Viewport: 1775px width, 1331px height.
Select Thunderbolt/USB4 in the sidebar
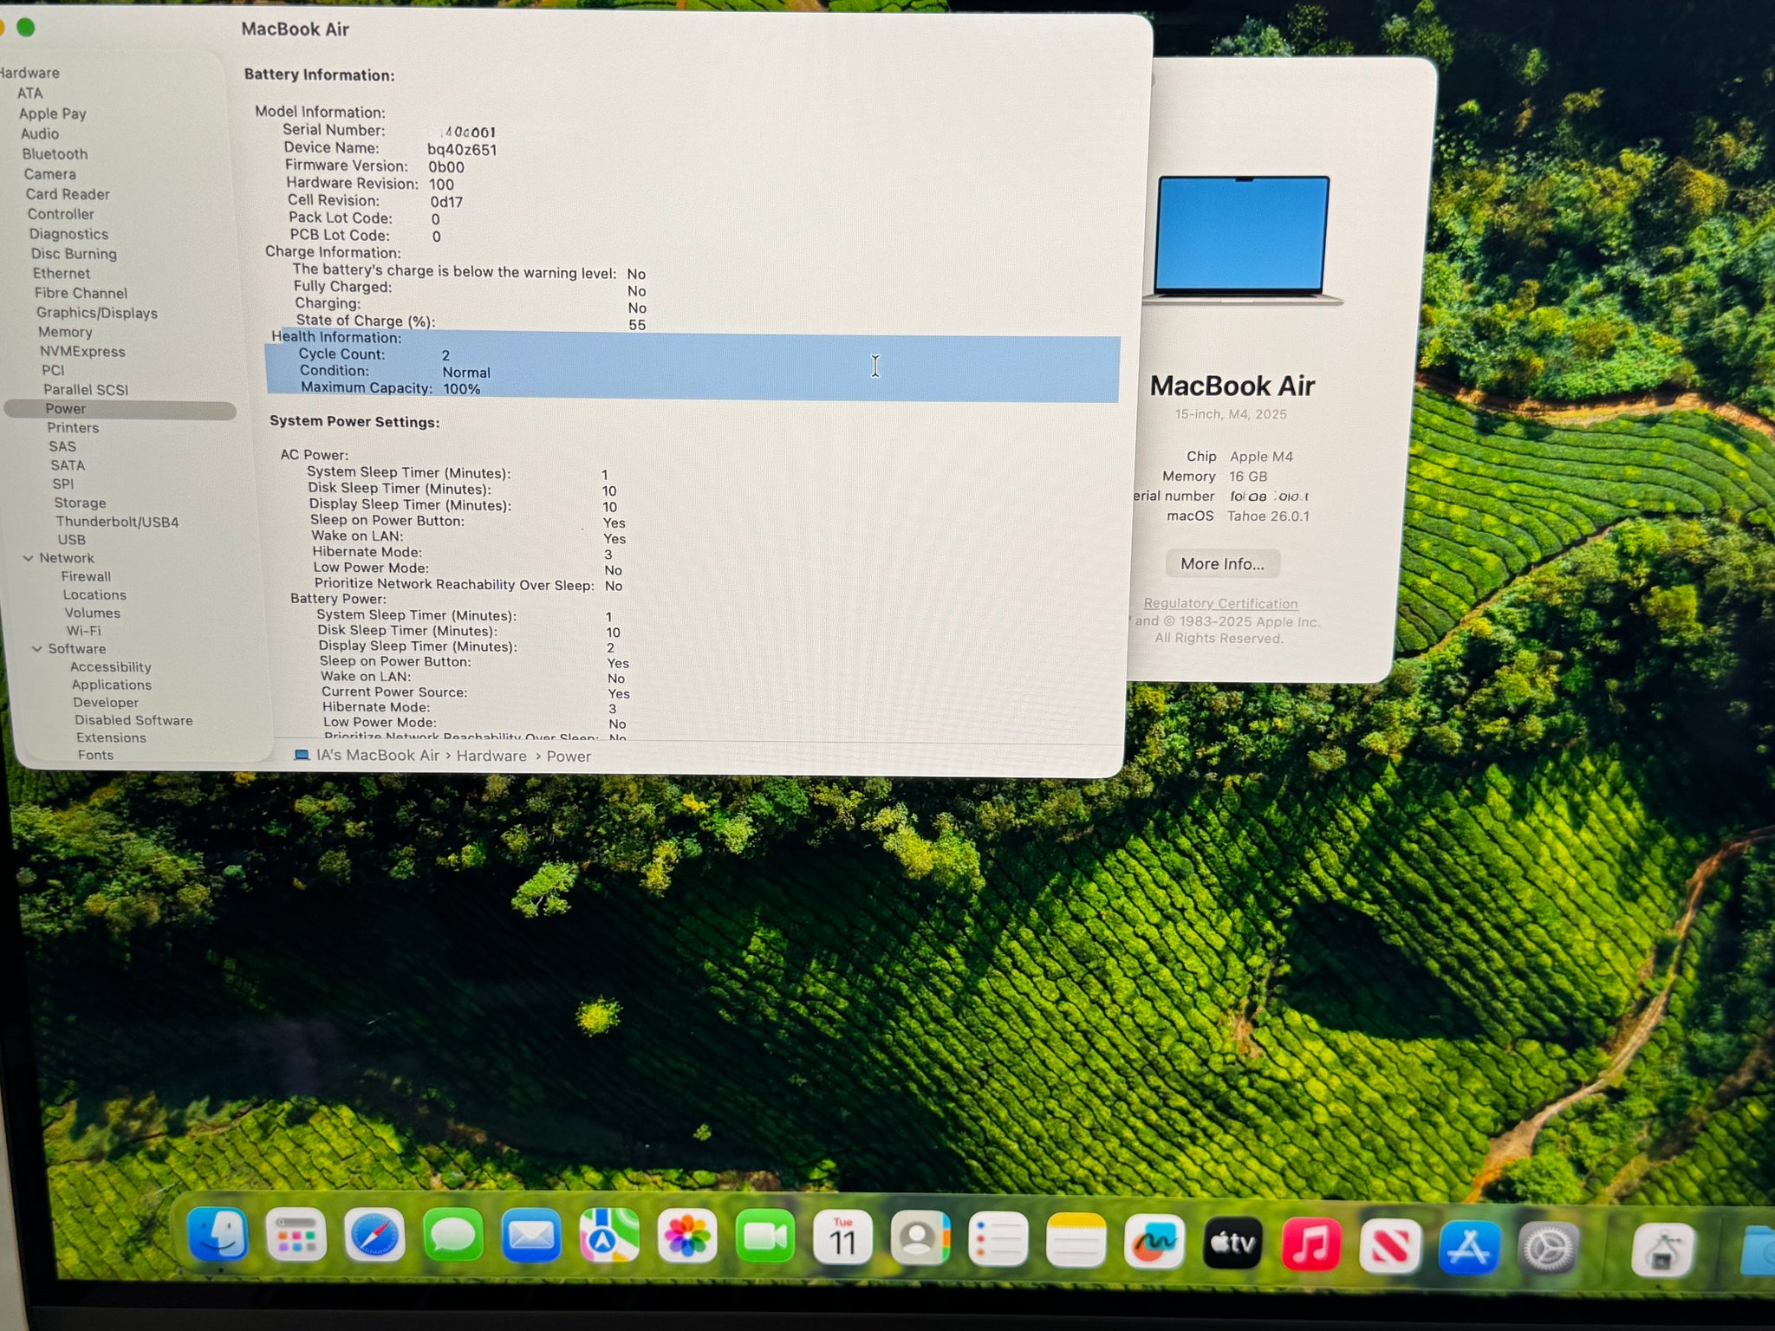point(117,522)
